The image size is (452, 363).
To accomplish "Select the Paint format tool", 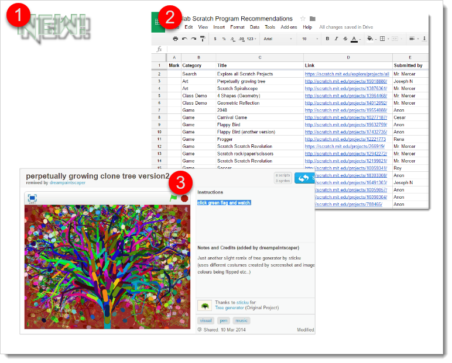I will pos(203,39).
